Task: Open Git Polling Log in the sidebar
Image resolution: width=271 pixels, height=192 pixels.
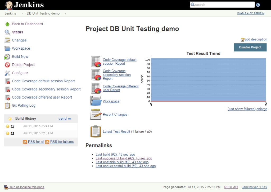Action: pos(24,106)
